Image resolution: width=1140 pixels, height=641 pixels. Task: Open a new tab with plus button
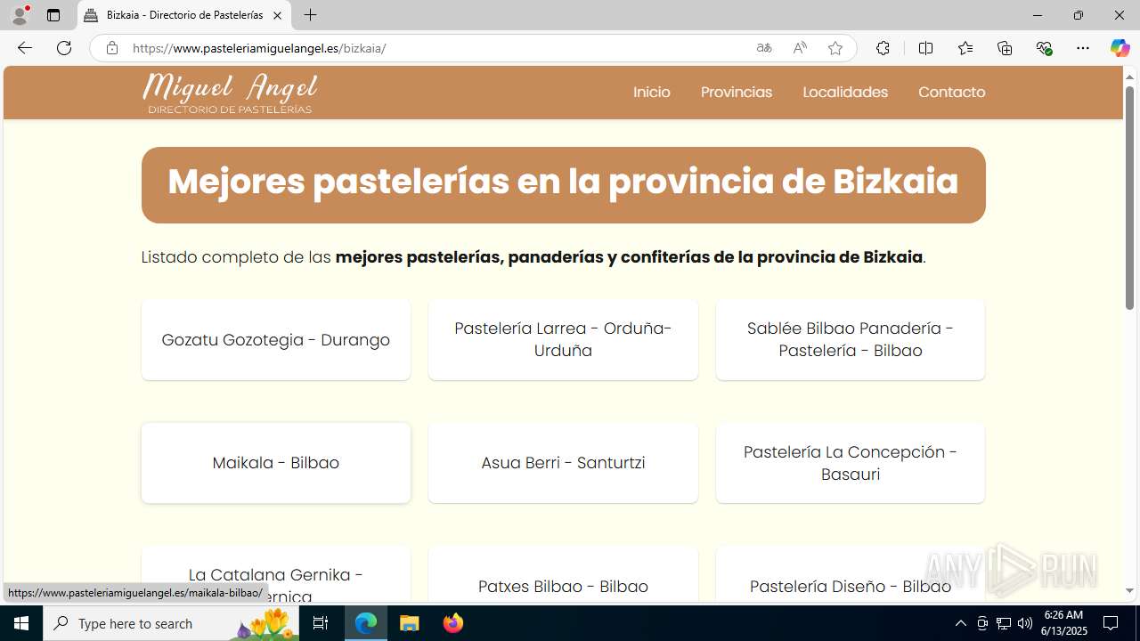tap(310, 15)
